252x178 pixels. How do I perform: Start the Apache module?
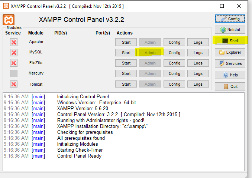126,42
